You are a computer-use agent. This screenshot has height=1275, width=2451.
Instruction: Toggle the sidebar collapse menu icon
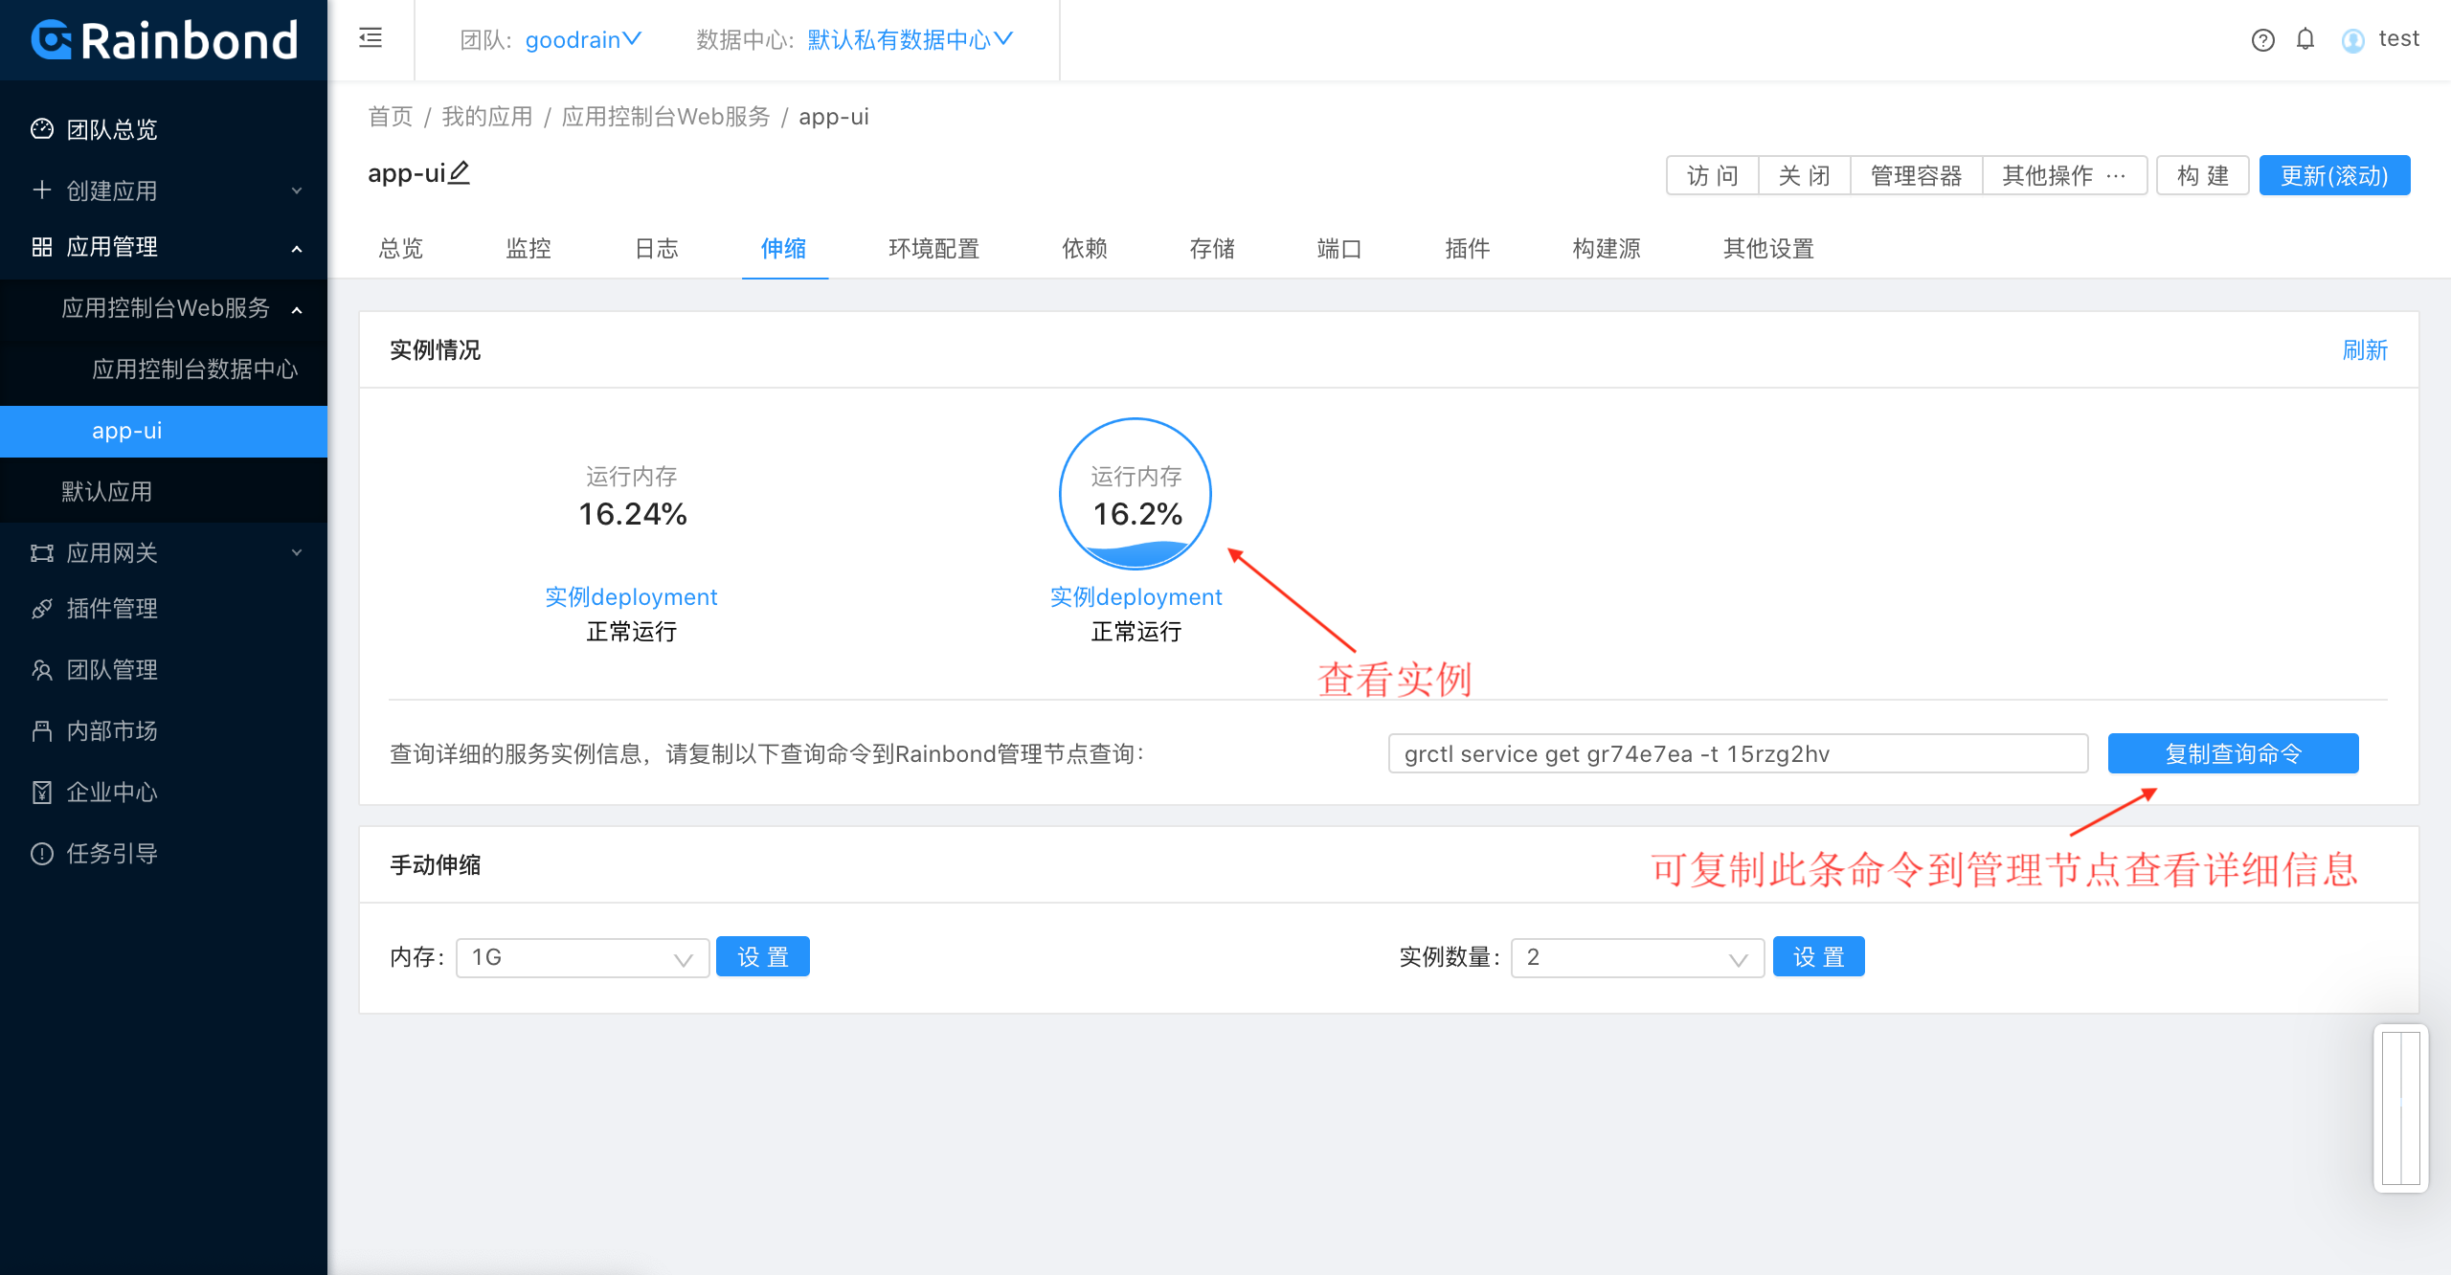pyautogui.click(x=371, y=38)
